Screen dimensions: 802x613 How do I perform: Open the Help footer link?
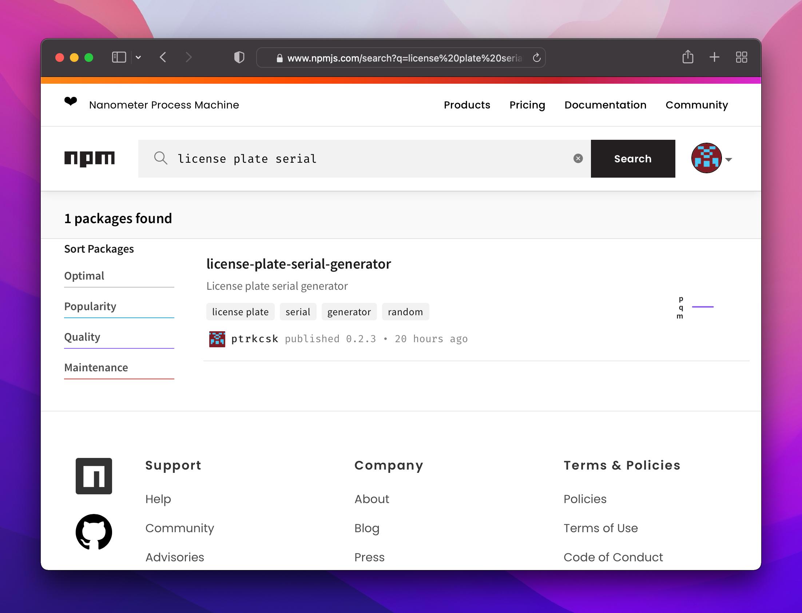click(158, 499)
